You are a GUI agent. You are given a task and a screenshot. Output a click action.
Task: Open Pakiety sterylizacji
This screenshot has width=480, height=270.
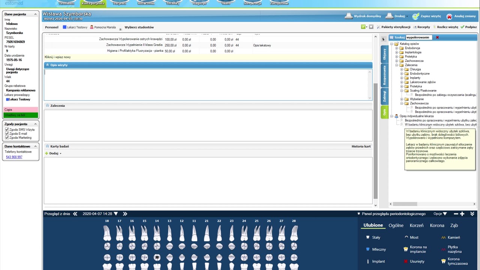coord(393,27)
